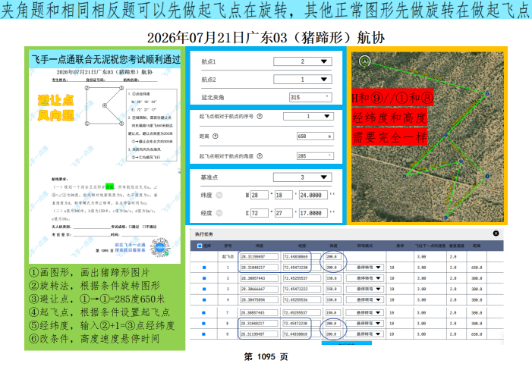Image resolution: width=532 pixels, height=376 pixels.
Task: Toggle checkbox for waypoint row 3
Action: 204,290
